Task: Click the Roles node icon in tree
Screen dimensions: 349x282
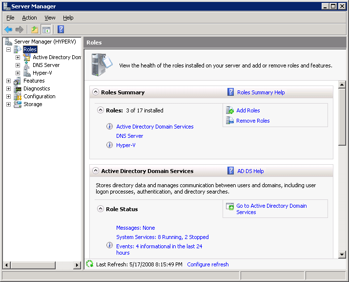Action: pos(18,49)
